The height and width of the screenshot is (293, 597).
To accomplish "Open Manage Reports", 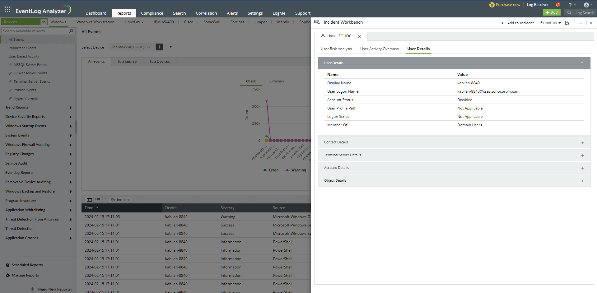I will 25,275.
